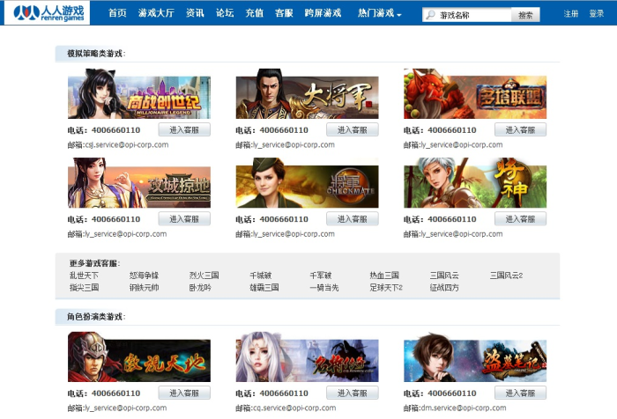Open the 大将军 game banner
The height and width of the screenshot is (419, 617).
point(307,93)
